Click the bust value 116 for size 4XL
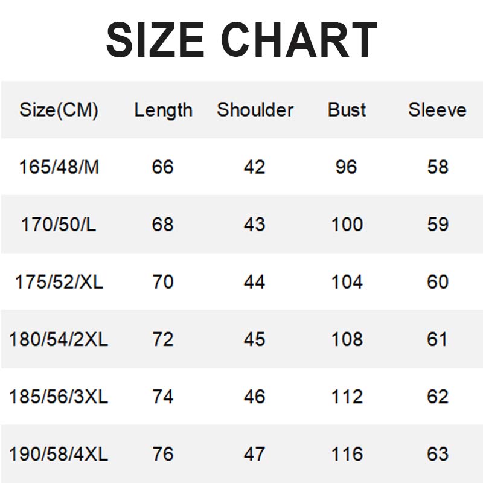 click(x=347, y=454)
